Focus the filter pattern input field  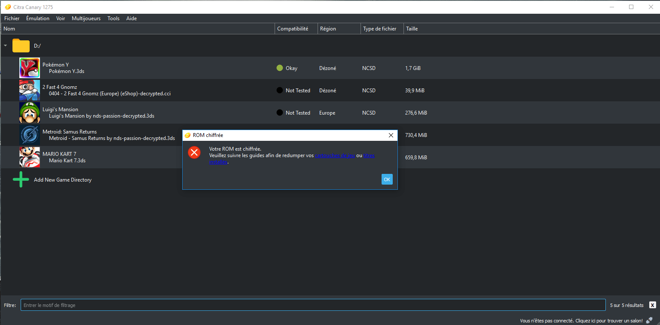(313, 305)
